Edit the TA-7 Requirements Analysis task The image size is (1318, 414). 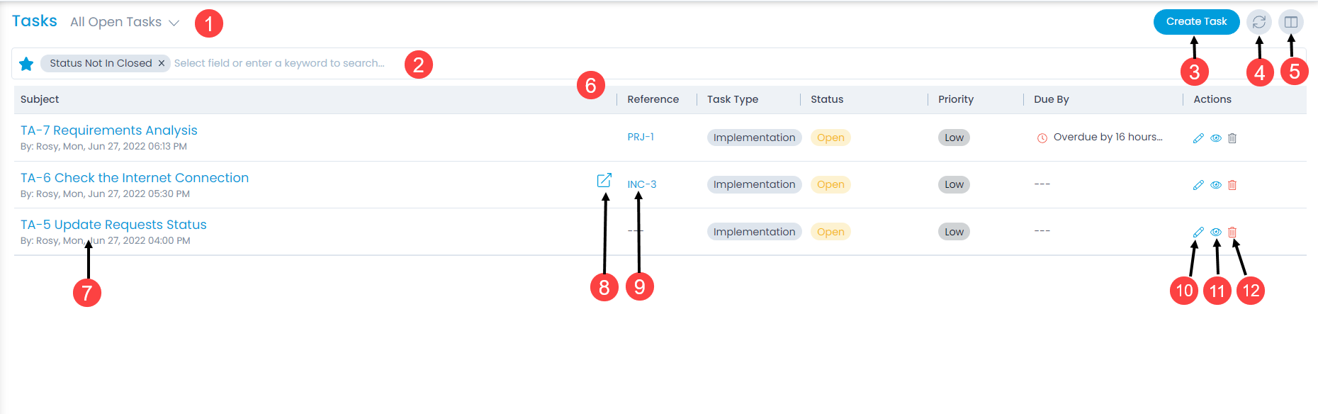click(x=1198, y=138)
